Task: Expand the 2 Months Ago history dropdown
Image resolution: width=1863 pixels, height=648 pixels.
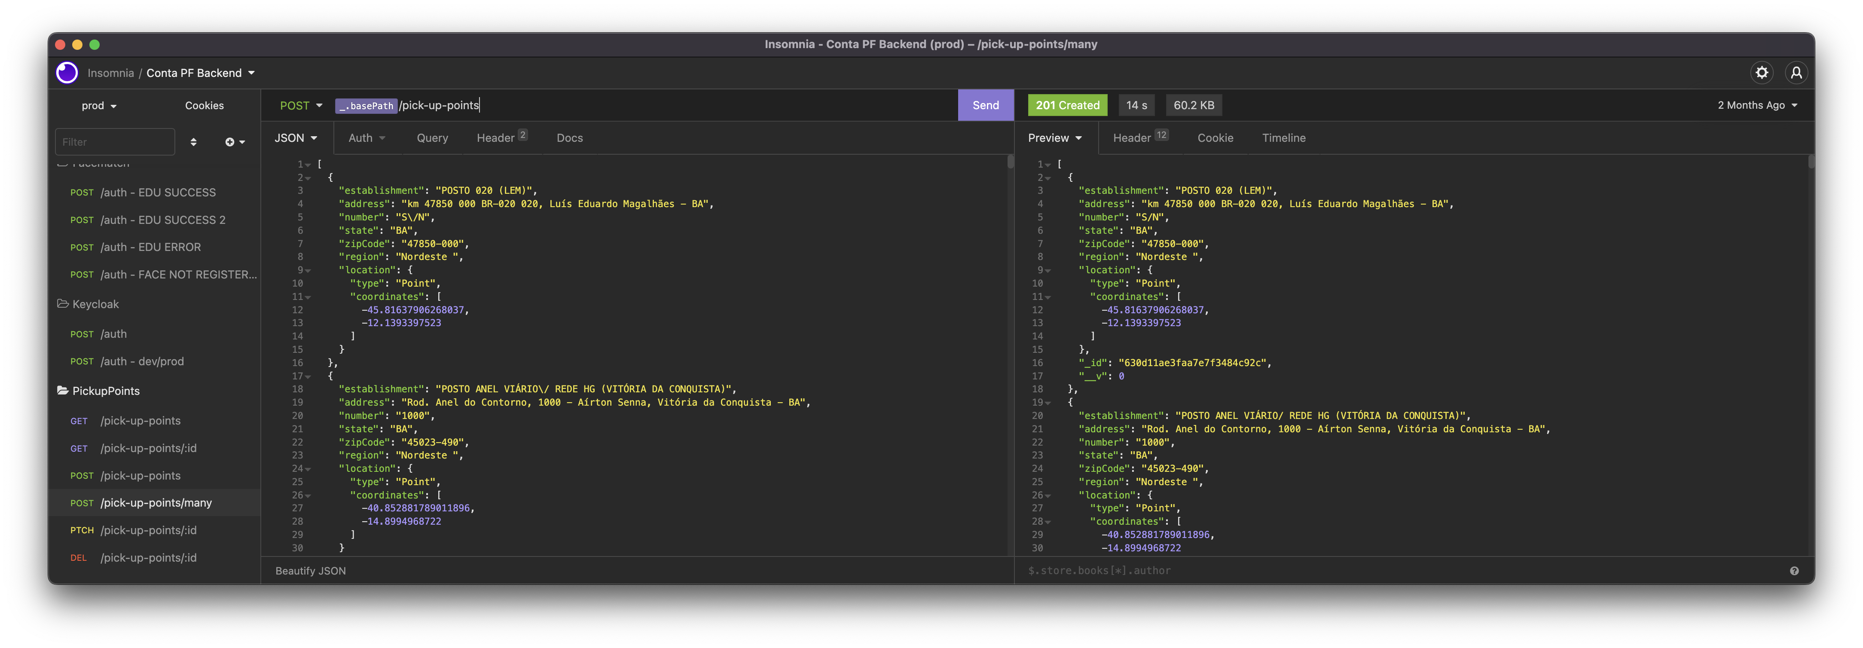Action: (x=1757, y=106)
